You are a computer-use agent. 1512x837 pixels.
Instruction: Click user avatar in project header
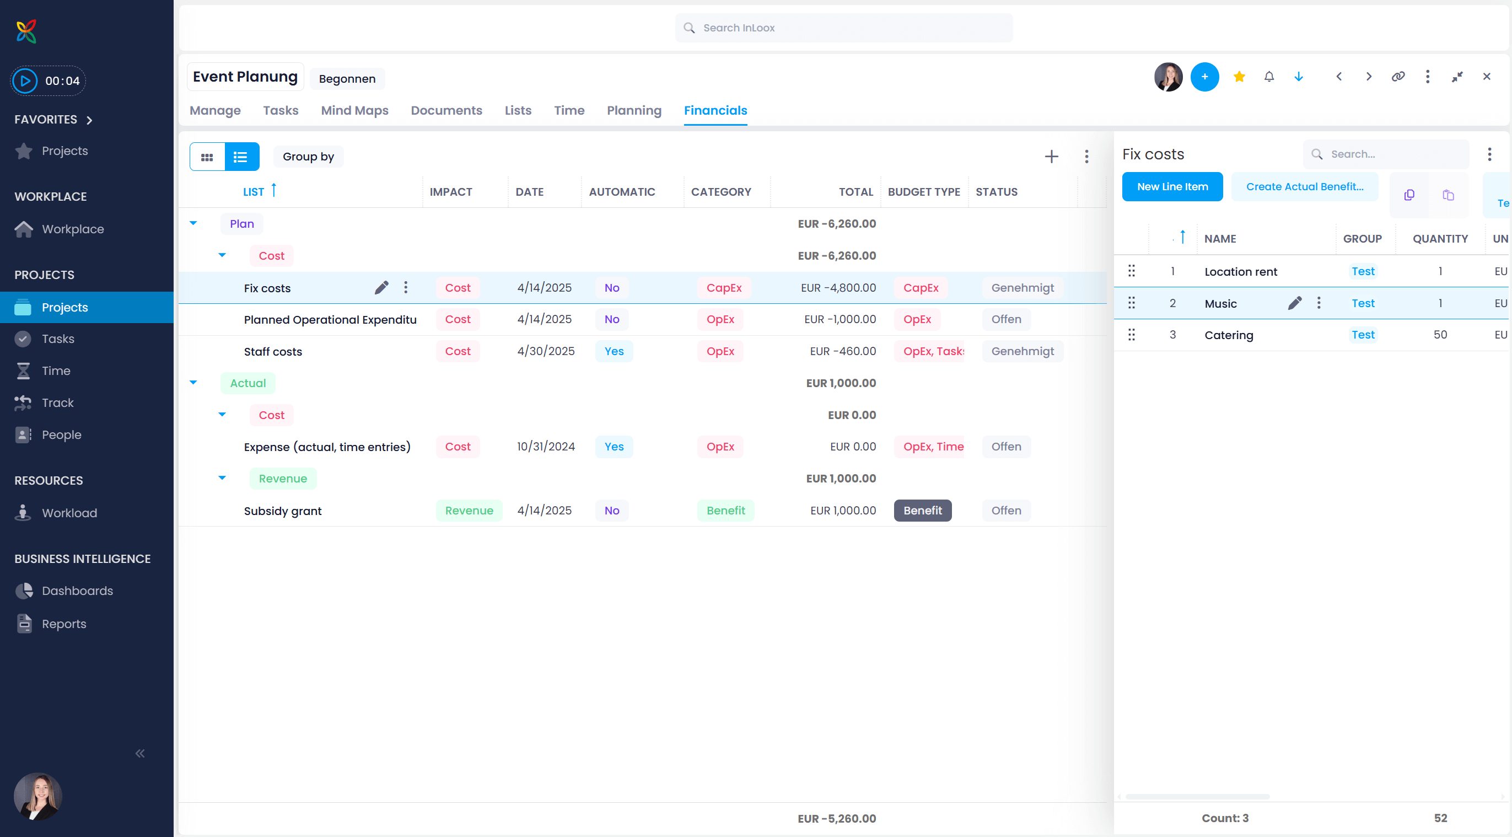1168,77
